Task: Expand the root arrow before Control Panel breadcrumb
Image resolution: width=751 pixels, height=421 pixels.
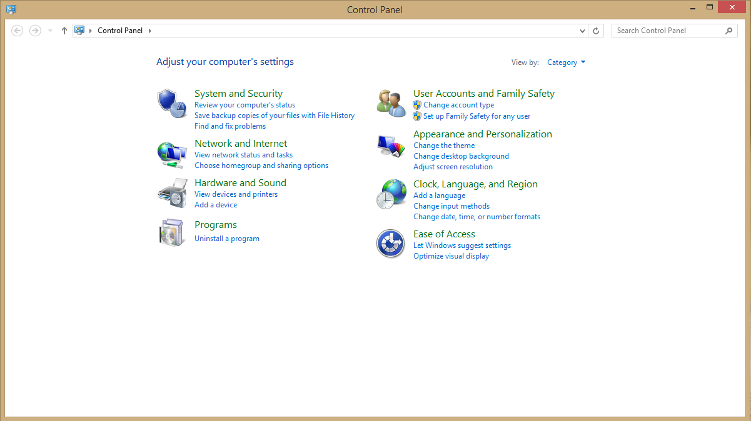Action: pyautogui.click(x=91, y=31)
